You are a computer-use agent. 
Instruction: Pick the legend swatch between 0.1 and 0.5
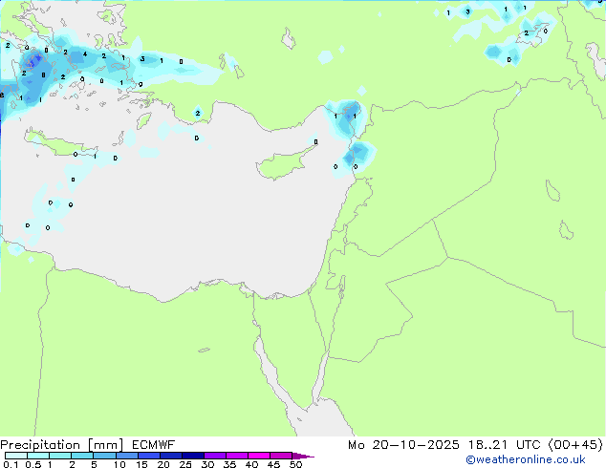[16, 456]
